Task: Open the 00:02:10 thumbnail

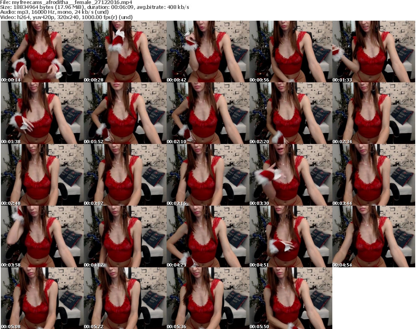Action: tap(208, 113)
